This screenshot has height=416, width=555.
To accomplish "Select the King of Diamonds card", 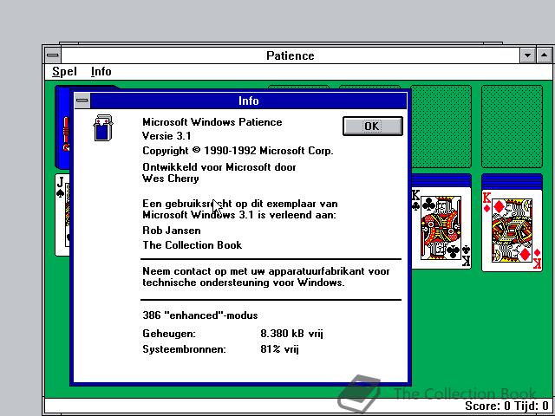I will 512,231.
